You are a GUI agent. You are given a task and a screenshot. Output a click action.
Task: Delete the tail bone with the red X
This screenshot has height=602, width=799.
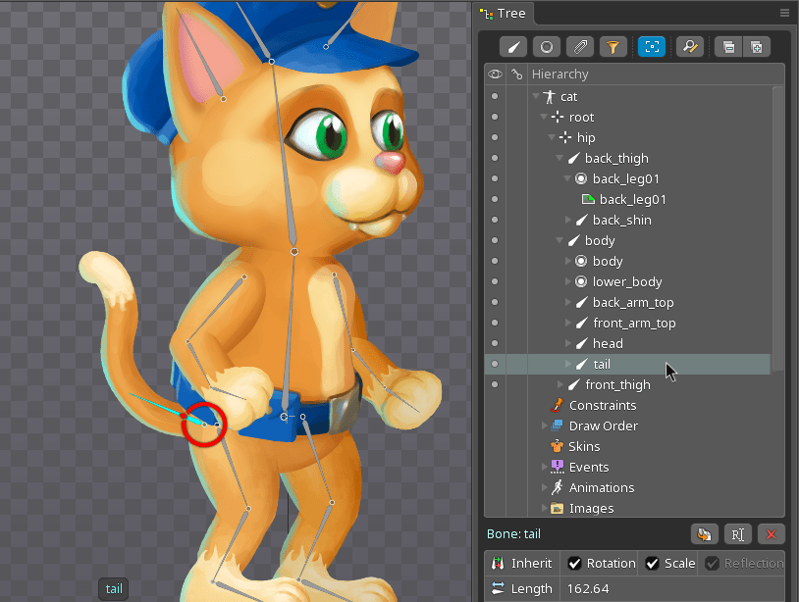tap(772, 534)
